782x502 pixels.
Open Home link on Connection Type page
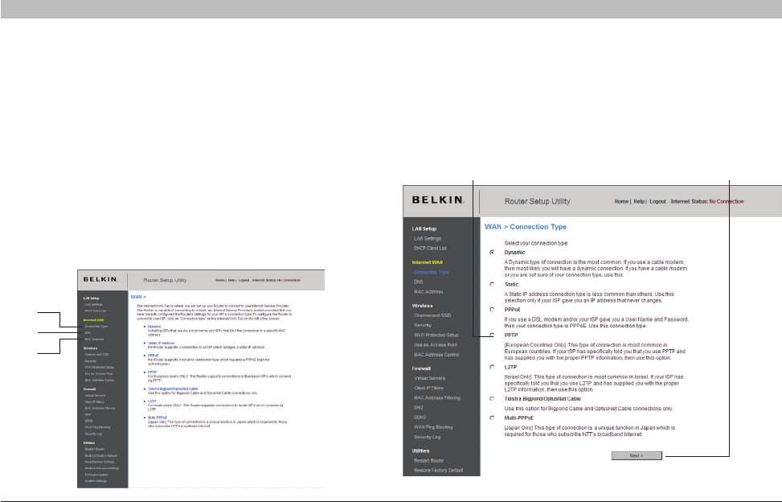click(x=621, y=202)
